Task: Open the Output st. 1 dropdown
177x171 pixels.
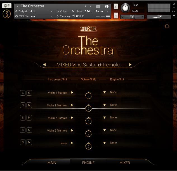Action: pyautogui.click(x=51, y=11)
